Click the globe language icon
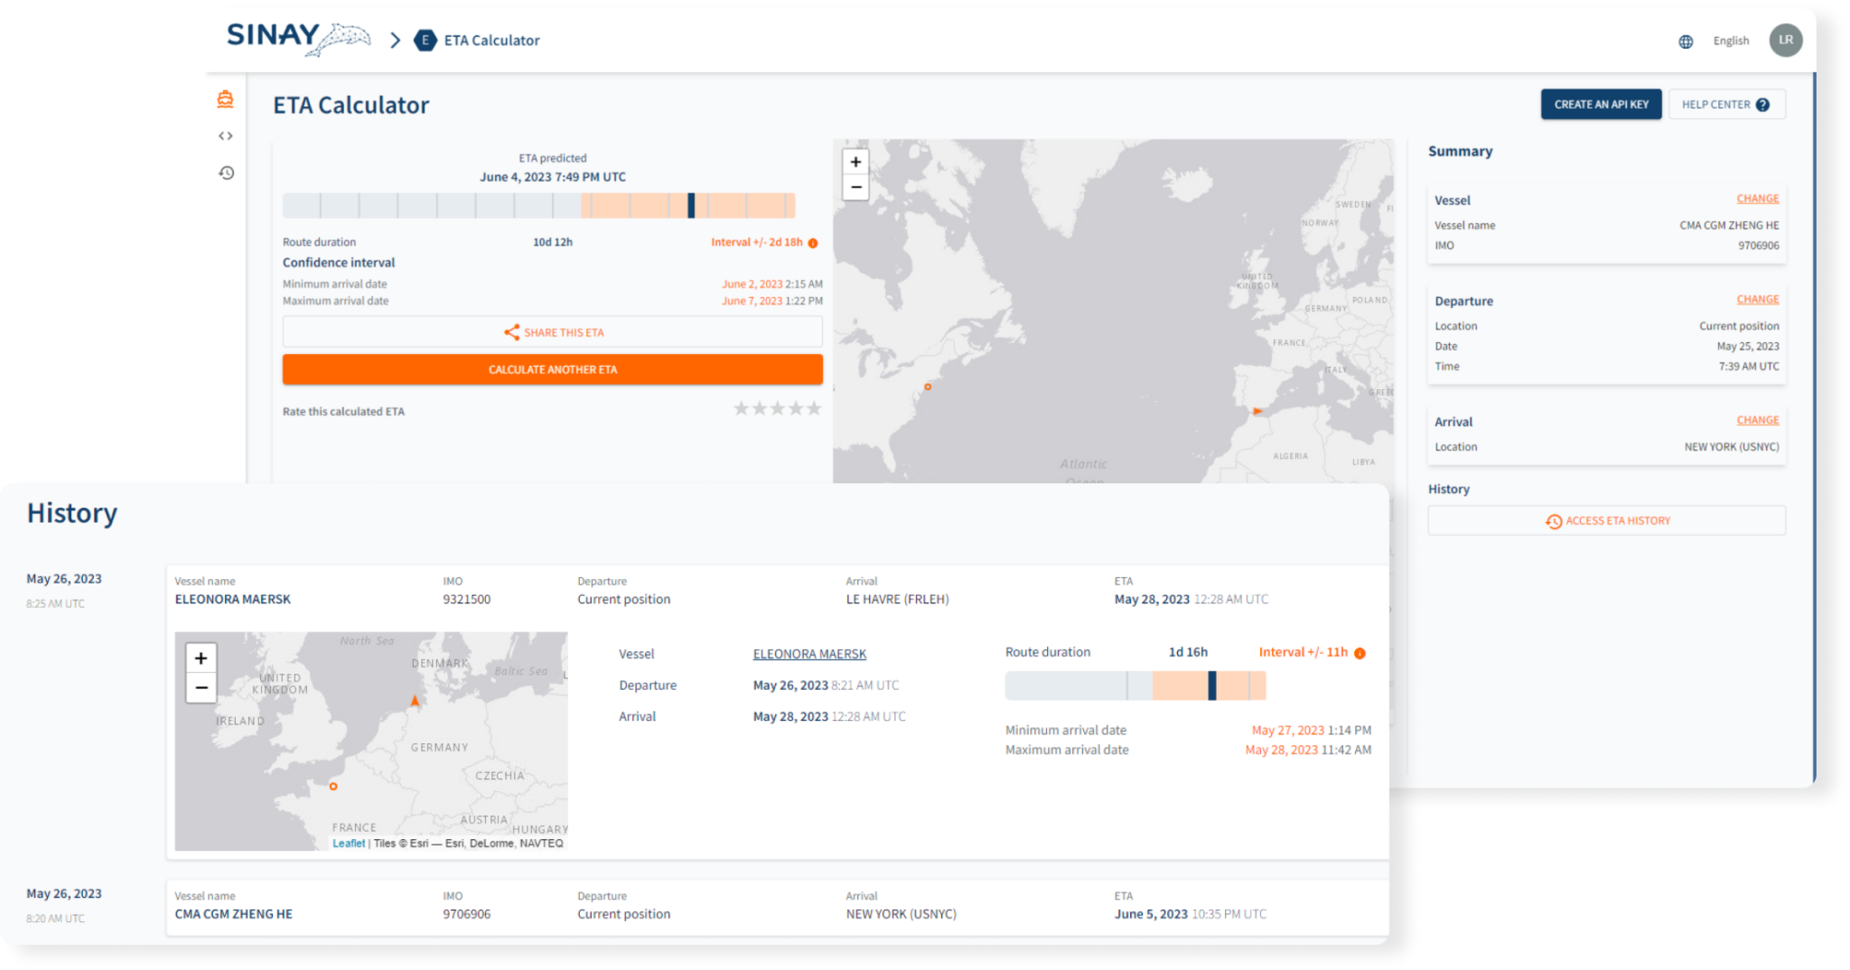 point(1686,42)
